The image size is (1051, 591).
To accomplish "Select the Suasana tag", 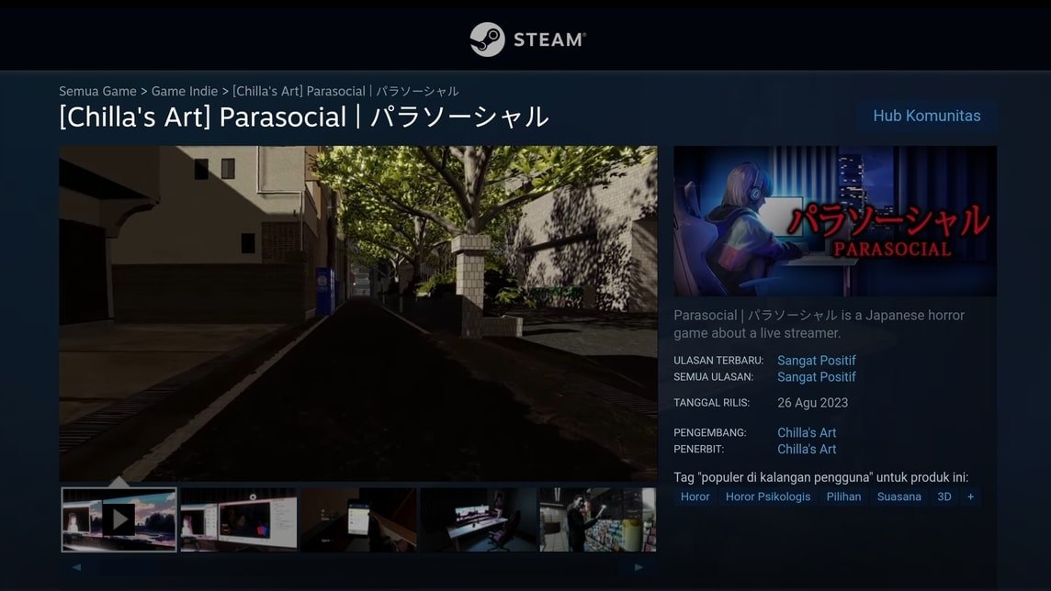I will tap(898, 496).
